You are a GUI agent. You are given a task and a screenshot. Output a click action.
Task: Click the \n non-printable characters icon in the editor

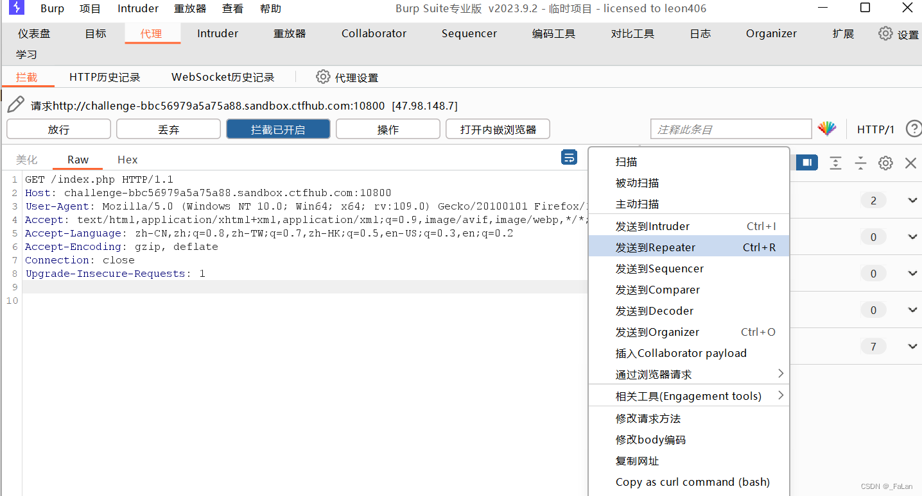tap(569, 157)
